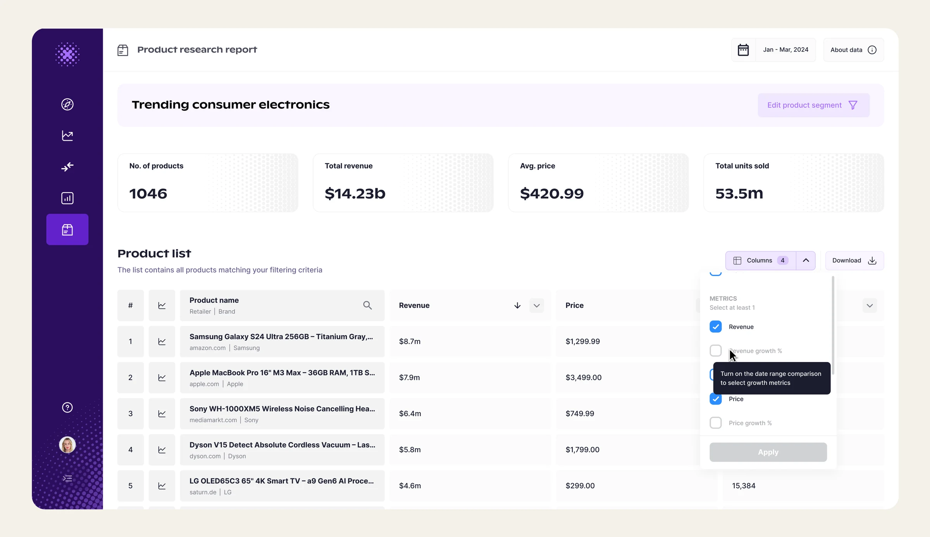Expand sidebar using bottom menu icon
The width and height of the screenshot is (930, 537).
(67, 479)
